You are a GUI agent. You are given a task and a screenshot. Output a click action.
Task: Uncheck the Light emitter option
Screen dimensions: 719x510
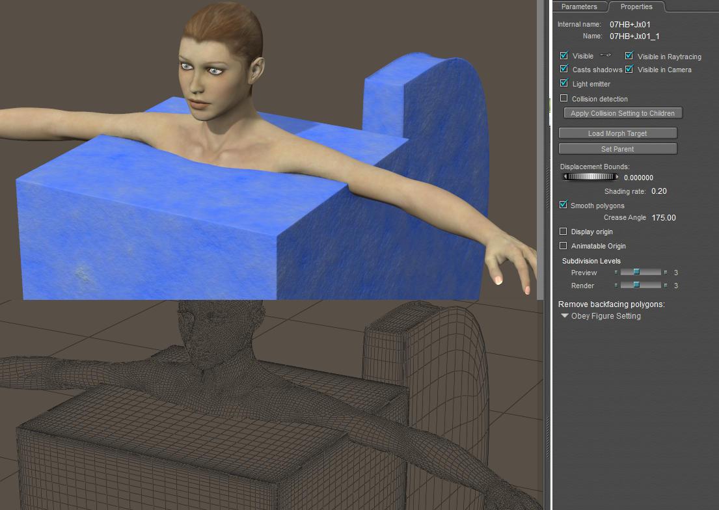[564, 83]
